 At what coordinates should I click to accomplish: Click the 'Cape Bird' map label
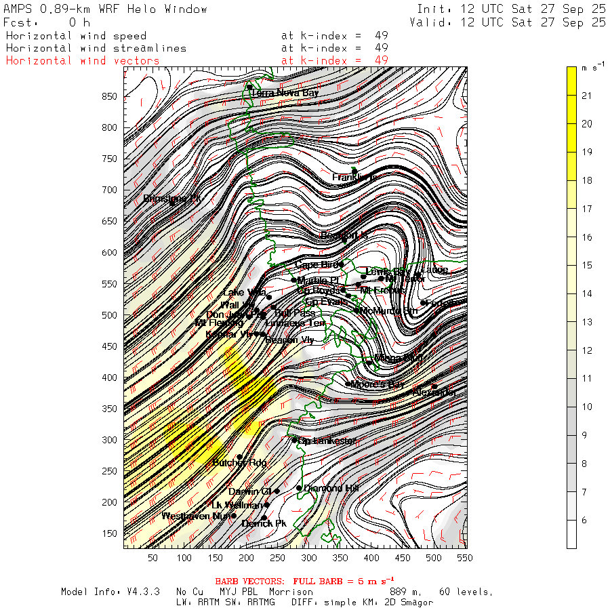[x=317, y=265]
